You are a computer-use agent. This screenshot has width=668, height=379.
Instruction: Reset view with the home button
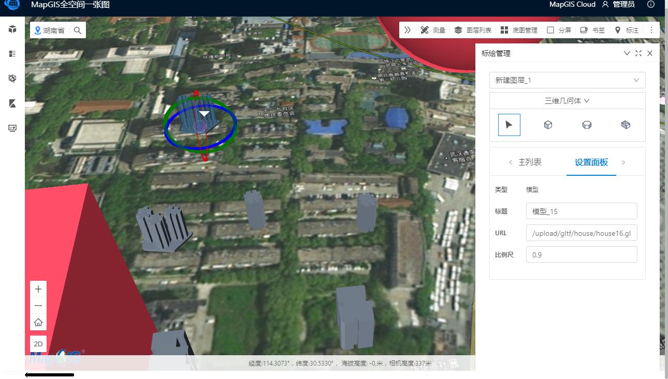(x=38, y=323)
